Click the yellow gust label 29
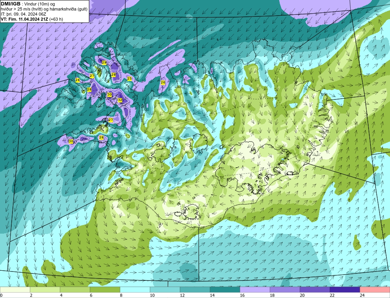The width and height of the screenshot is (390, 298). (x=104, y=62)
